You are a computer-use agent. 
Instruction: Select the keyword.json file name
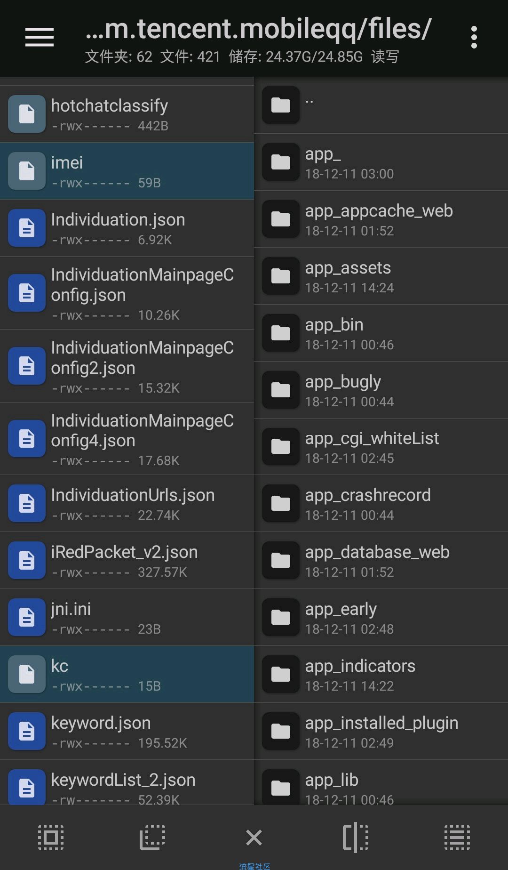point(101,723)
